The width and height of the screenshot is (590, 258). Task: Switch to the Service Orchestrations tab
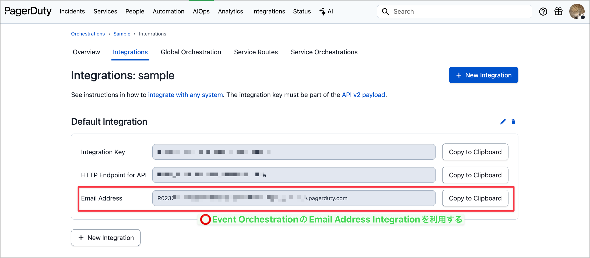tap(324, 52)
